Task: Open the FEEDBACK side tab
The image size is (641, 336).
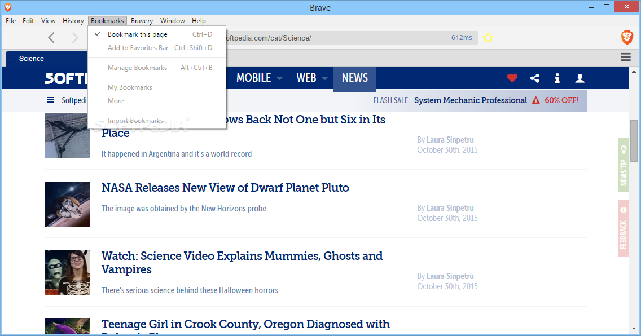Action: click(x=624, y=229)
